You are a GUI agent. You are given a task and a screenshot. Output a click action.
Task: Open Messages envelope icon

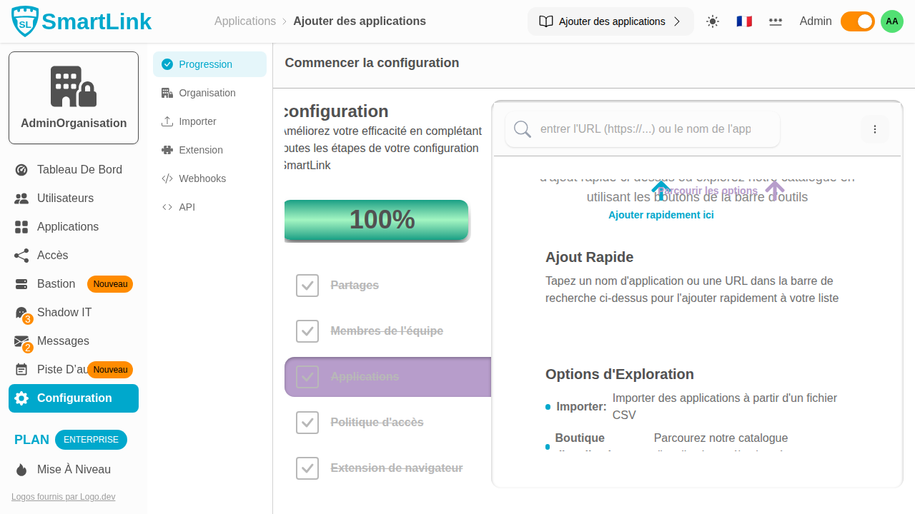point(21,341)
